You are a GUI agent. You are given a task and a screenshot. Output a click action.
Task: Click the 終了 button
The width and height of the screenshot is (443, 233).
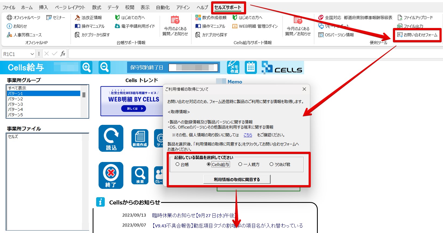[x=111, y=175]
